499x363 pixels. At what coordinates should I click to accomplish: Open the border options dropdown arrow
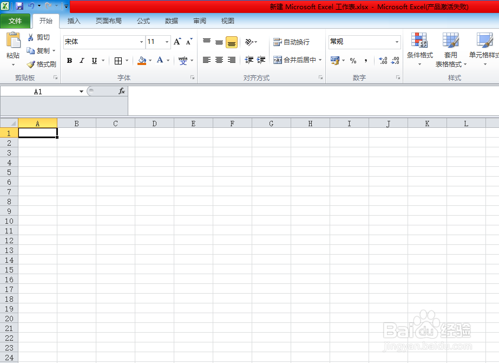point(127,61)
